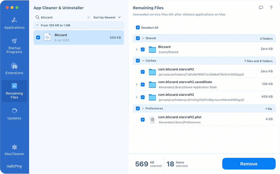Image resolution: width=280 pixels, height=174 pixels.
Task: Click the Remove button
Action: pyautogui.click(x=249, y=164)
